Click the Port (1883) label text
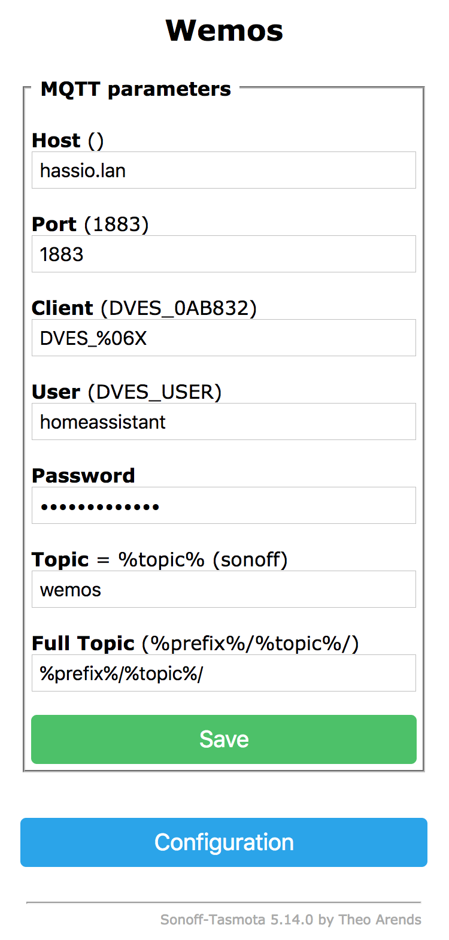 coord(90,225)
